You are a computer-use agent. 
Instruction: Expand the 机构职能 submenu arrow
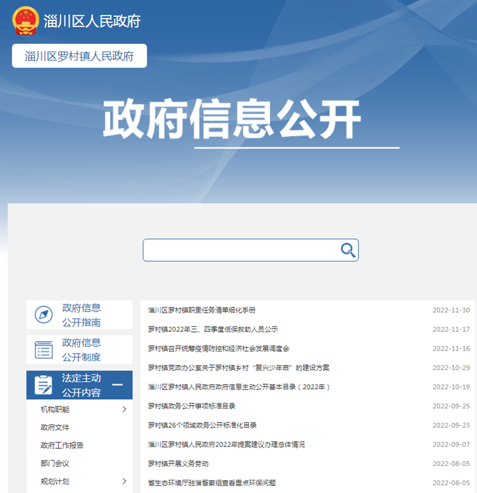click(124, 409)
